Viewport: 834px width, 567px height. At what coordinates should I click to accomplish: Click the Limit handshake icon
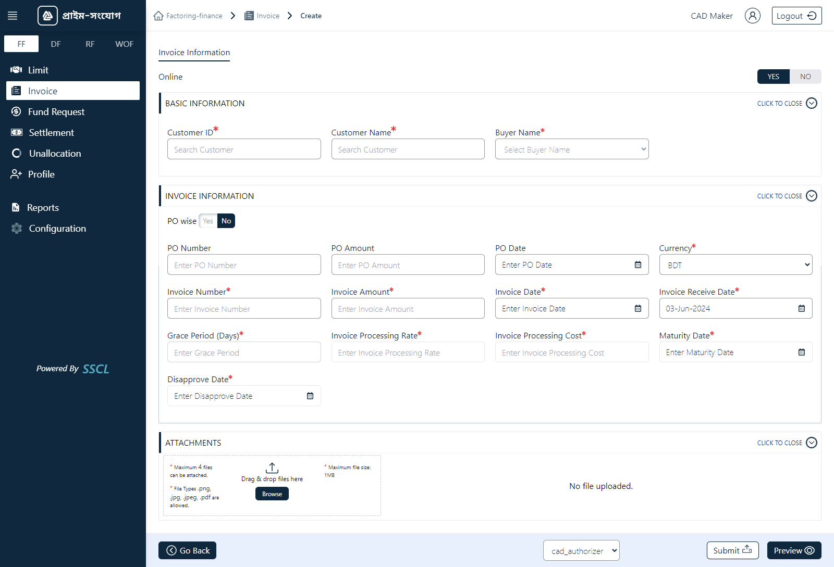click(16, 70)
